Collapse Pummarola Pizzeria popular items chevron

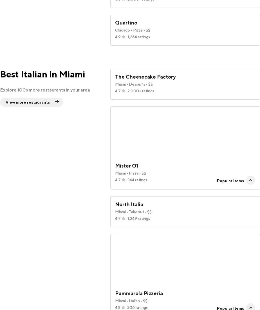tap(250, 307)
